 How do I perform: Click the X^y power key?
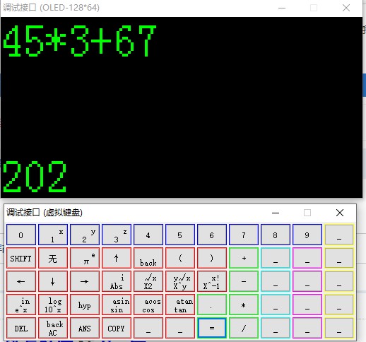point(180,281)
